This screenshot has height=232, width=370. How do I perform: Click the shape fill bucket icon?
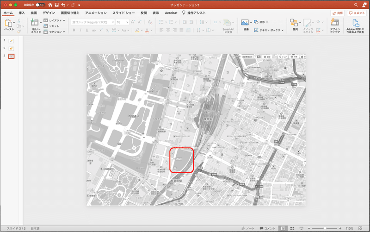[318, 22]
